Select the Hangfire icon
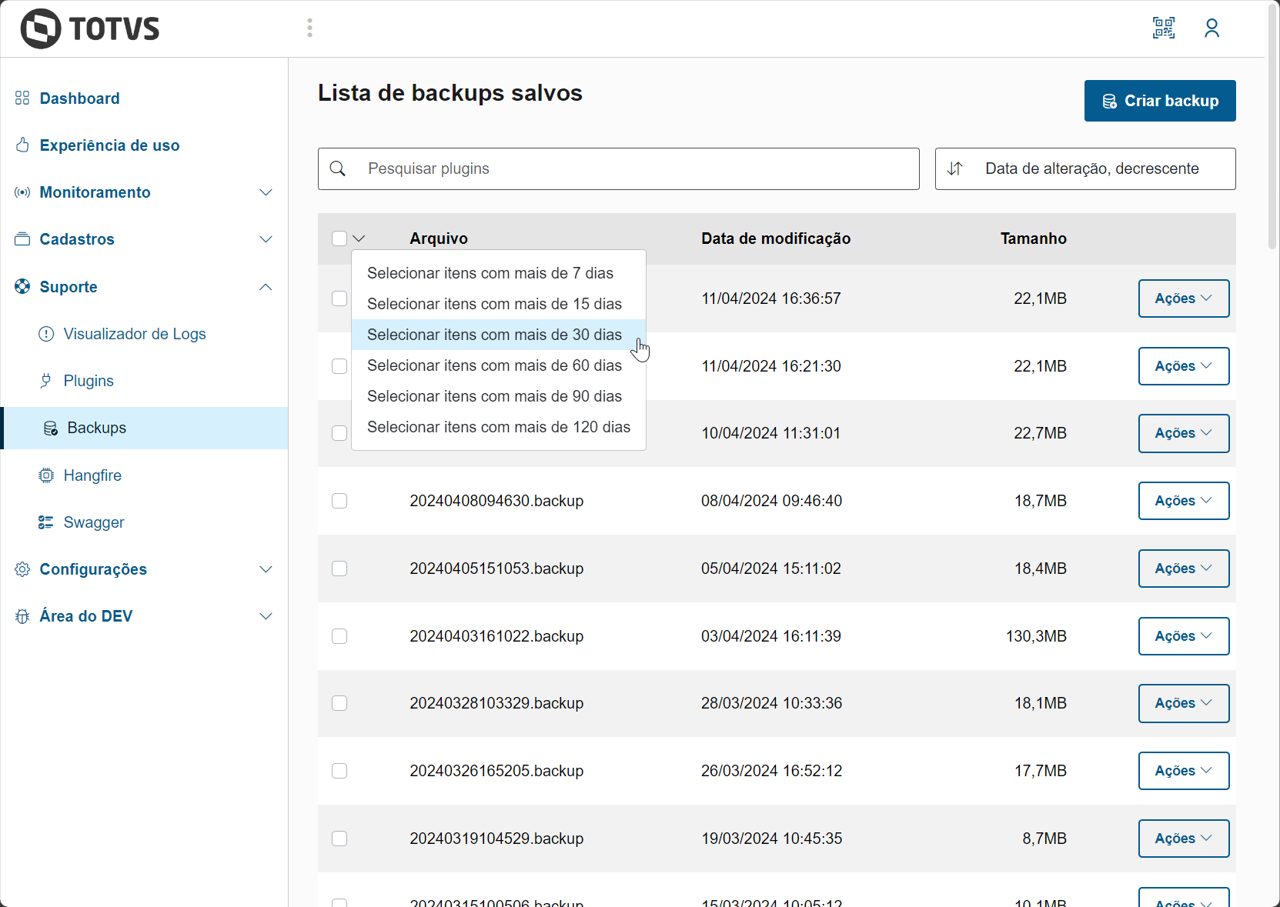 [47, 475]
